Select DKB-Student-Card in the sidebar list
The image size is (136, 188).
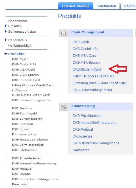pos(26,80)
